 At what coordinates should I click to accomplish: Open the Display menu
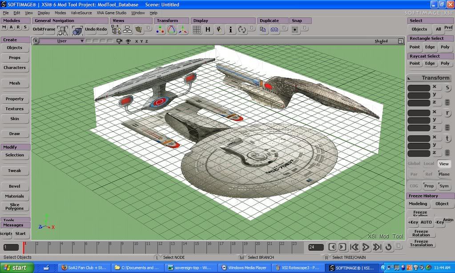tap(44, 13)
